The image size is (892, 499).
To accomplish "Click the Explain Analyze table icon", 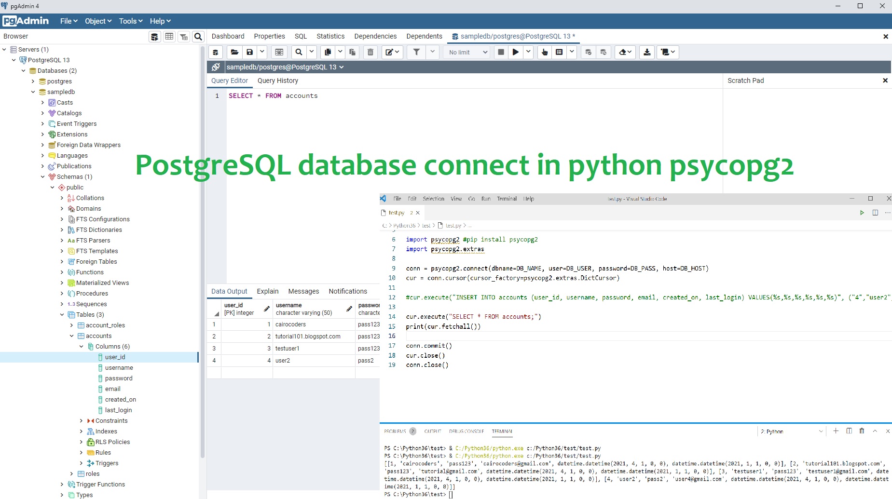I will 559,52.
